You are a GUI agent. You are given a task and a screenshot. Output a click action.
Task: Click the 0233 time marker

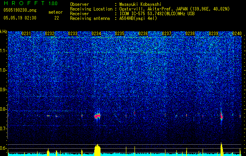[x=73, y=34]
